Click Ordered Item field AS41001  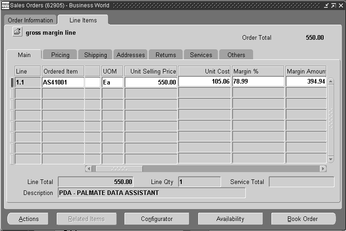pyautogui.click(x=63, y=82)
